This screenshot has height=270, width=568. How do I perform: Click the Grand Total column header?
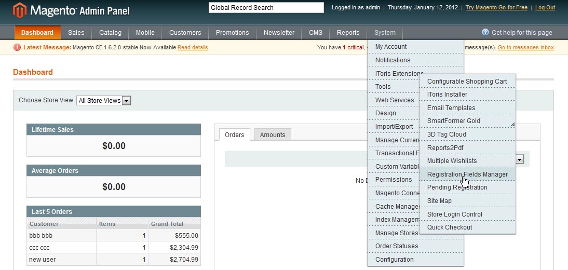click(x=174, y=224)
